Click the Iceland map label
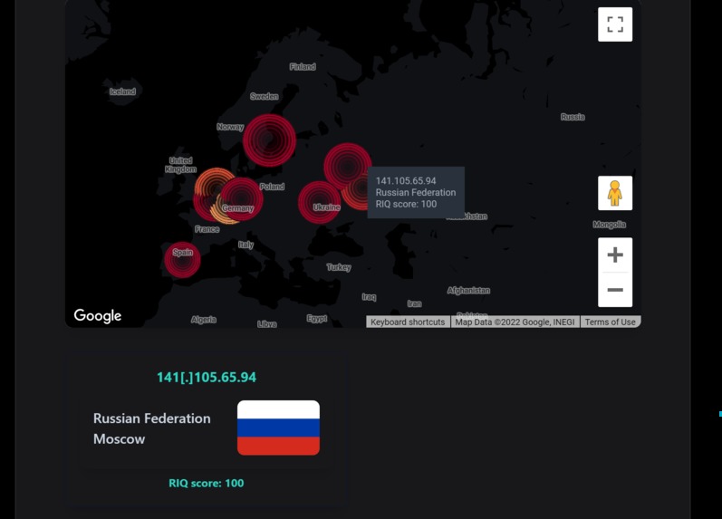 point(122,91)
